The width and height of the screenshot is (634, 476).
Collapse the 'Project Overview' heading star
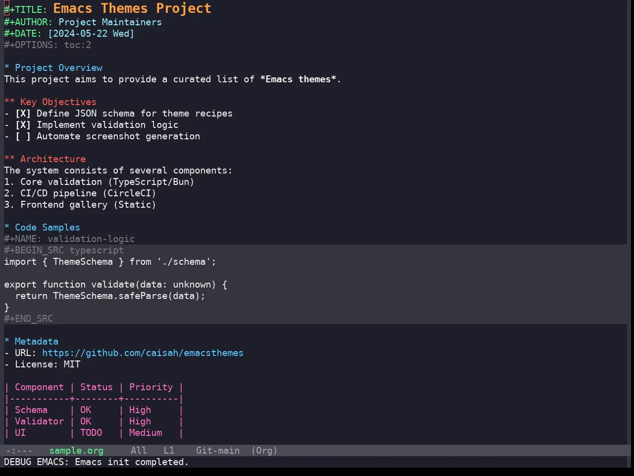(x=7, y=68)
